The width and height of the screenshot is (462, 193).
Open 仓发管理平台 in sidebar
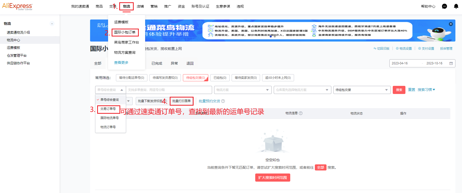coord(17,55)
